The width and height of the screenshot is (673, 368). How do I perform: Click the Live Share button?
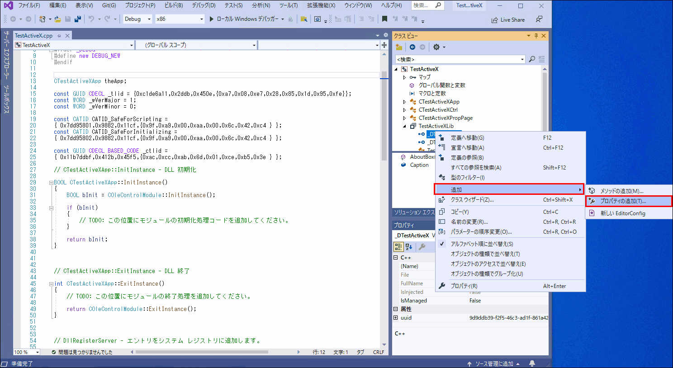[508, 20]
